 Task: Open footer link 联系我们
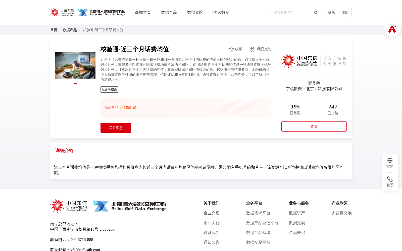[212, 233]
